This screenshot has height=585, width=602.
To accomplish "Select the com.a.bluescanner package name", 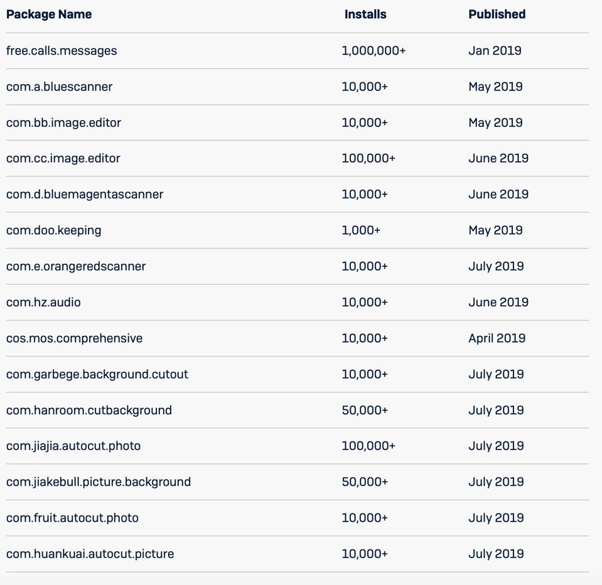I will (60, 87).
